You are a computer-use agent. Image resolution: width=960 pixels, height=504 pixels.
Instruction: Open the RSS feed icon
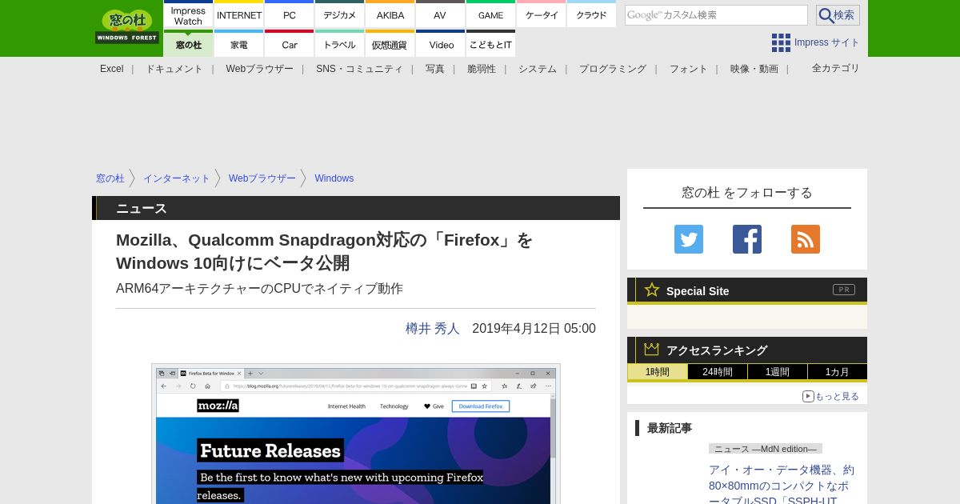[x=806, y=239]
